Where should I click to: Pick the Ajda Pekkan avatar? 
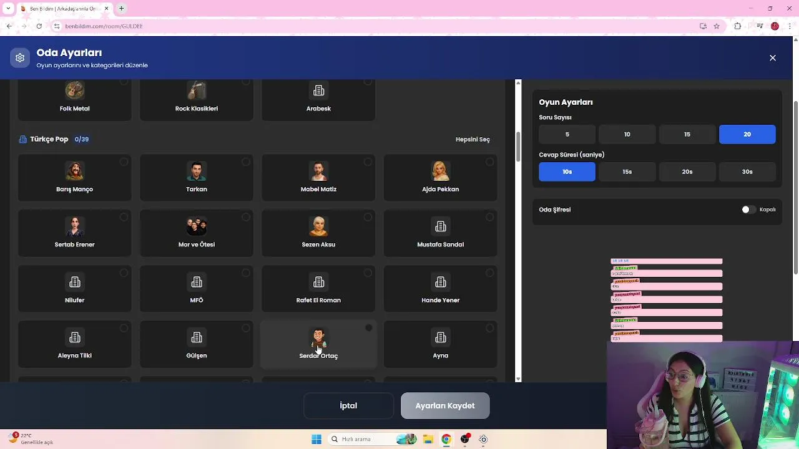tap(441, 171)
